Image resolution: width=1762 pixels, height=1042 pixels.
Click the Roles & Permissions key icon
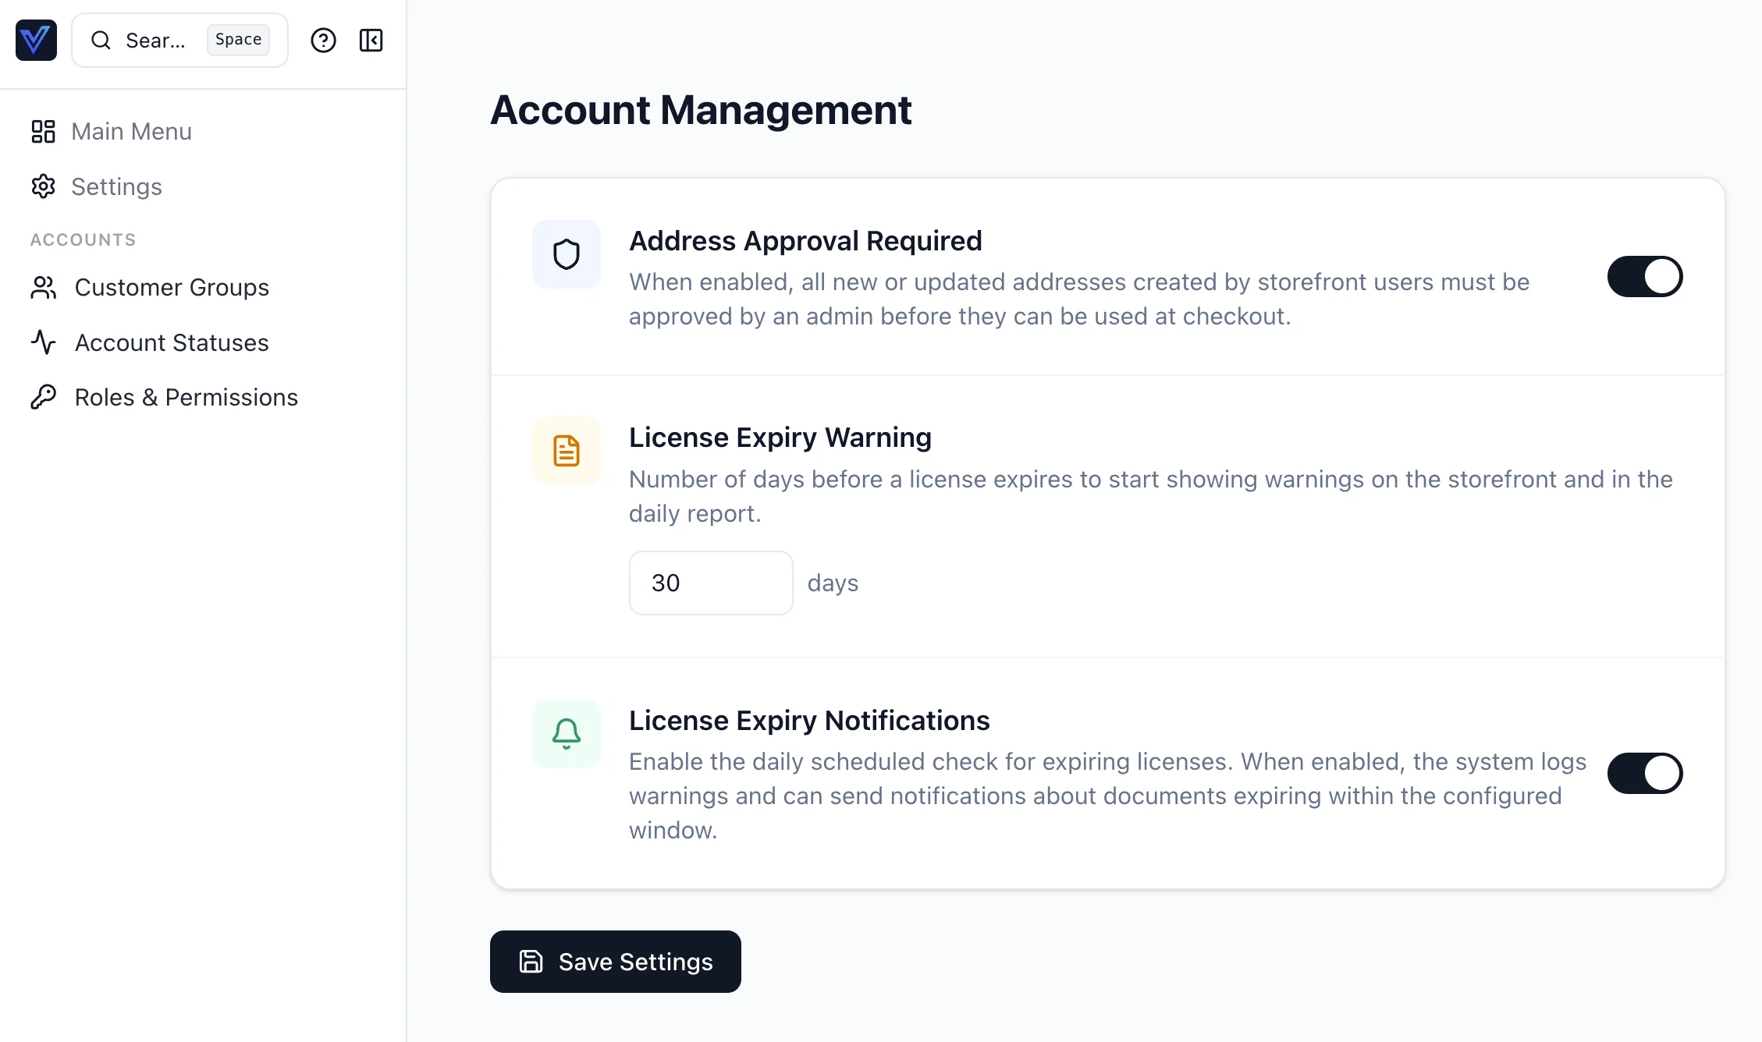click(43, 396)
